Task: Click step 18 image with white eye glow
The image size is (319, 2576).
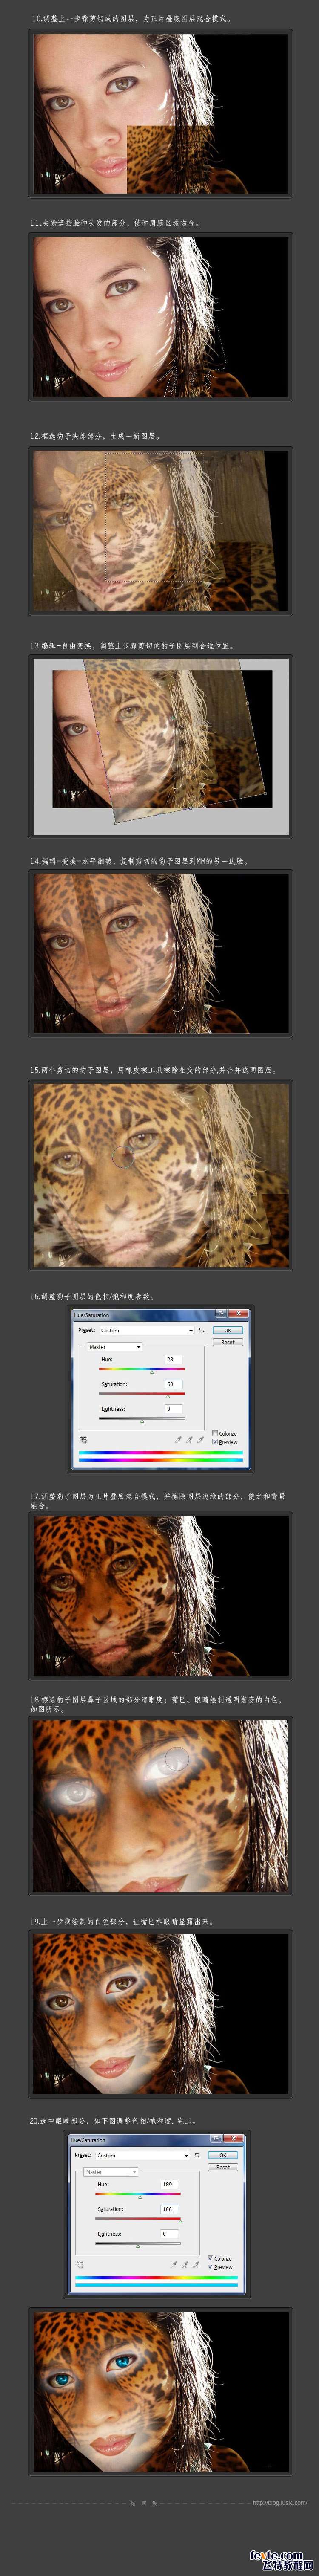Action: 160,1806
